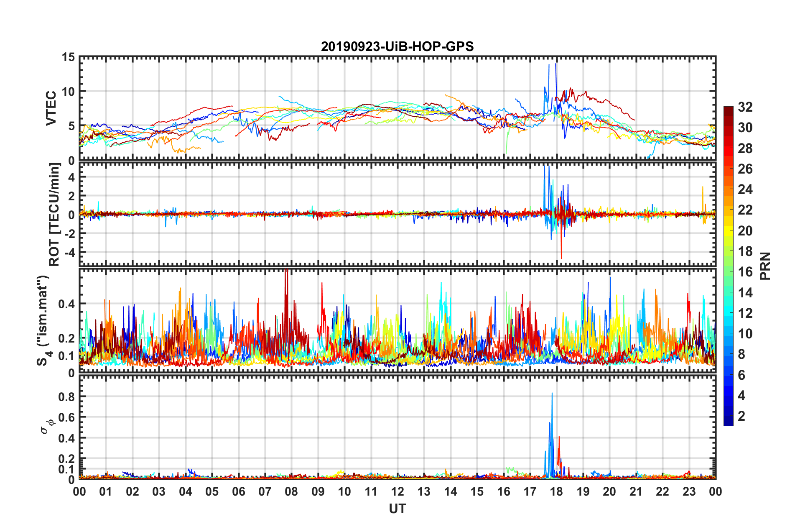Click PRN colorbar tick label 8
Image resolution: width=795 pixels, height=532 pixels.
click(x=741, y=354)
